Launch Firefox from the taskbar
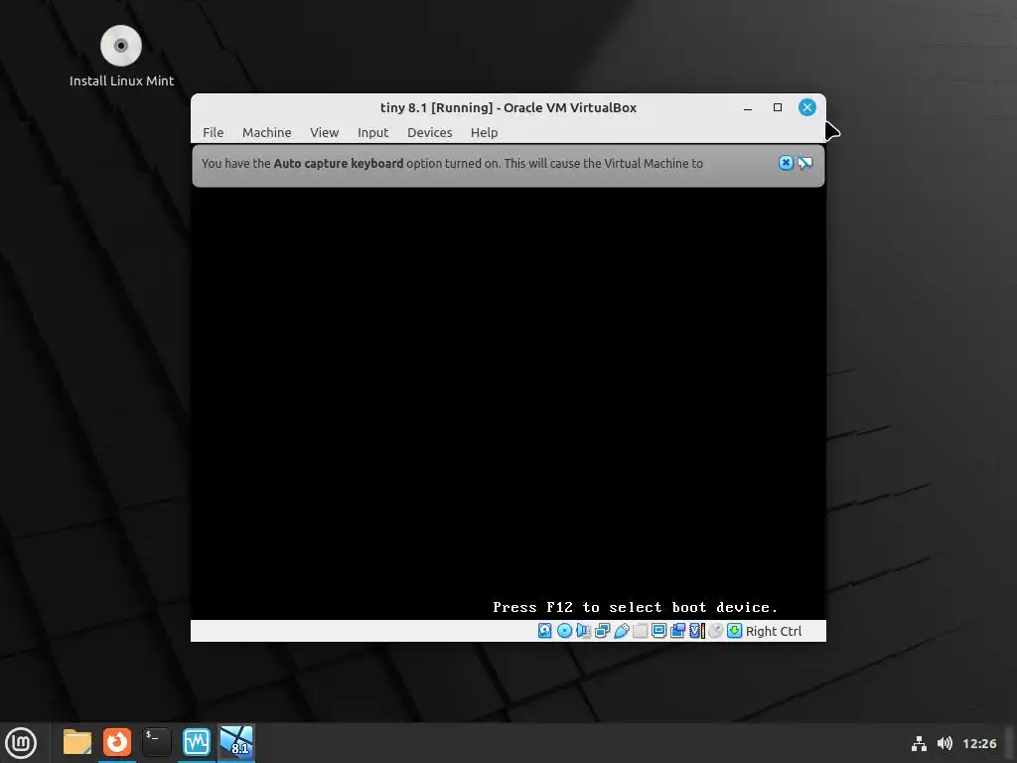Screen dimensions: 1017x763 (117, 742)
